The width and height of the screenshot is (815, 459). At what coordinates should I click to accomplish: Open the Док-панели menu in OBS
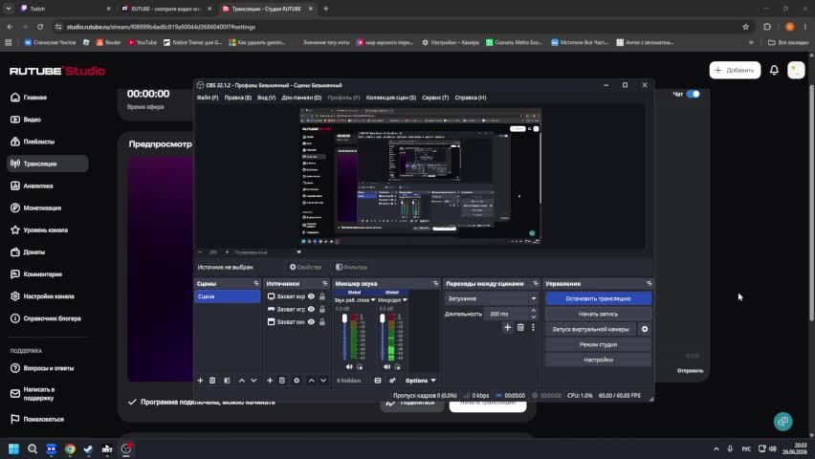point(301,98)
